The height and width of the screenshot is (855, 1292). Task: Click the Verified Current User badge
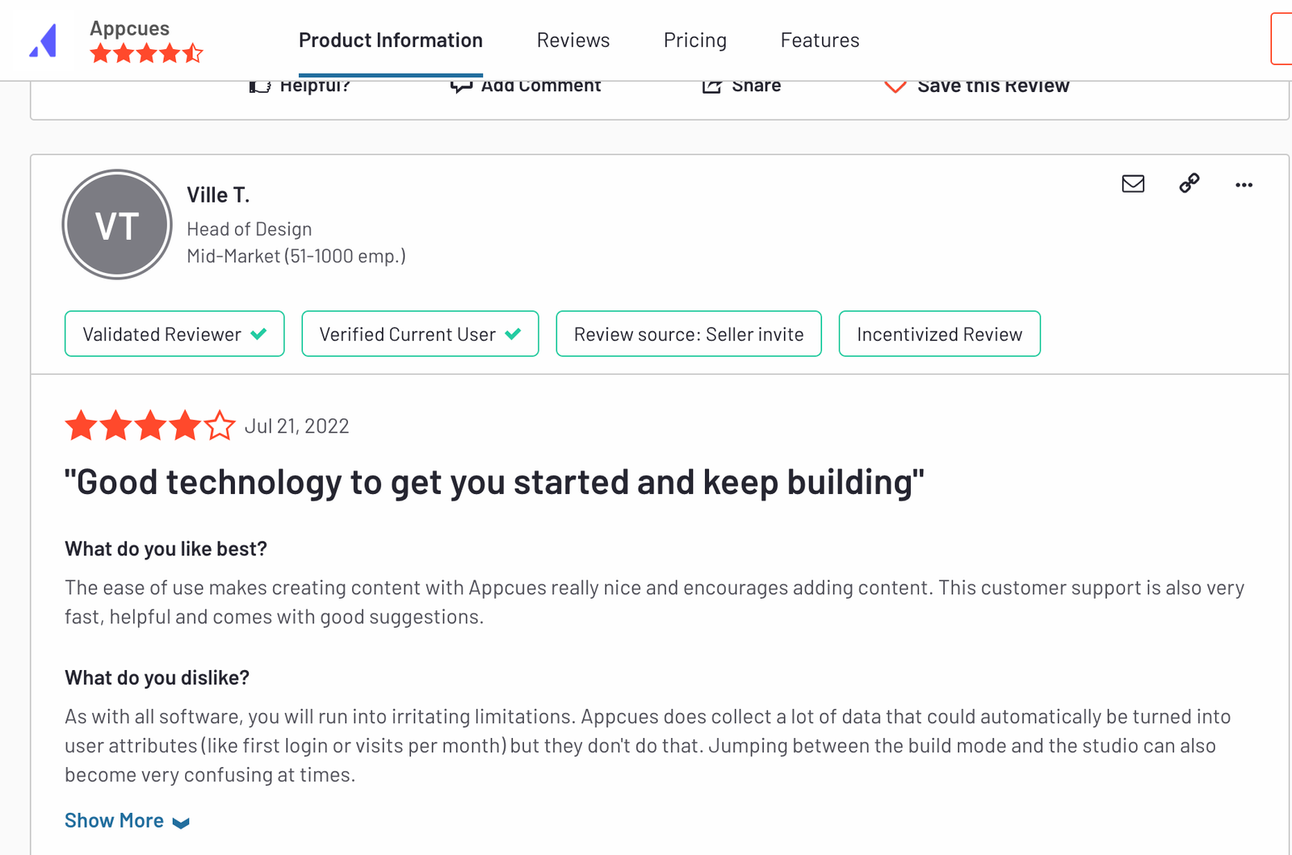420,333
